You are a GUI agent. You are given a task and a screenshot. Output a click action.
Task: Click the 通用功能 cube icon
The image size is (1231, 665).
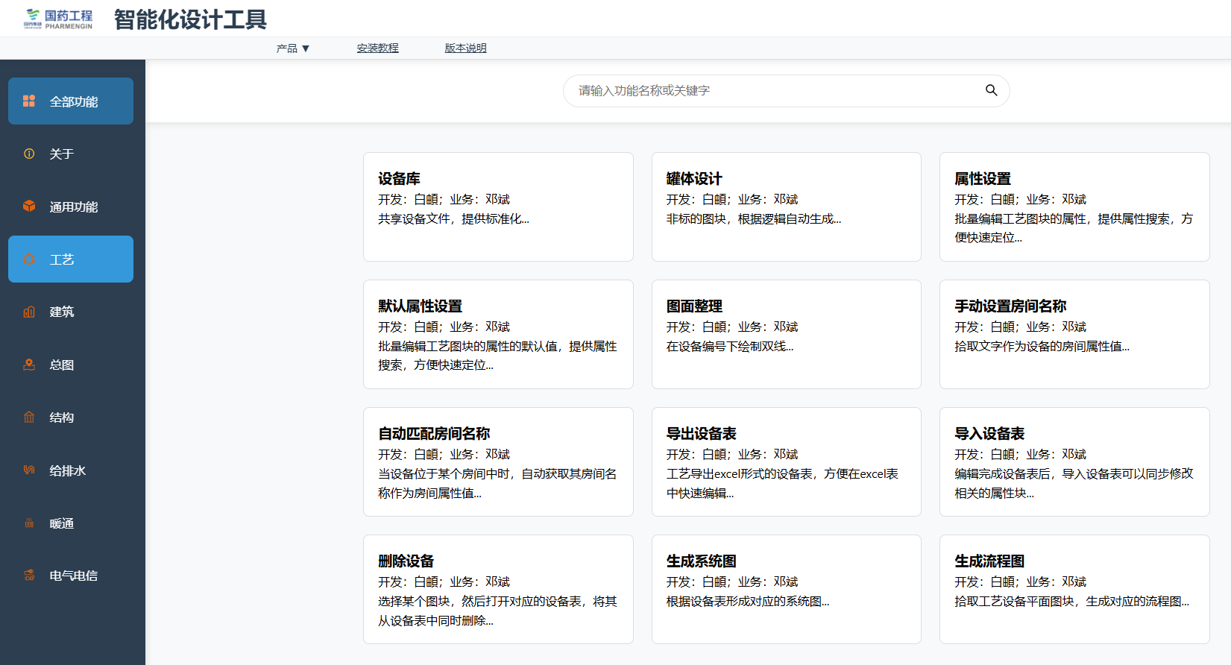[29, 207]
